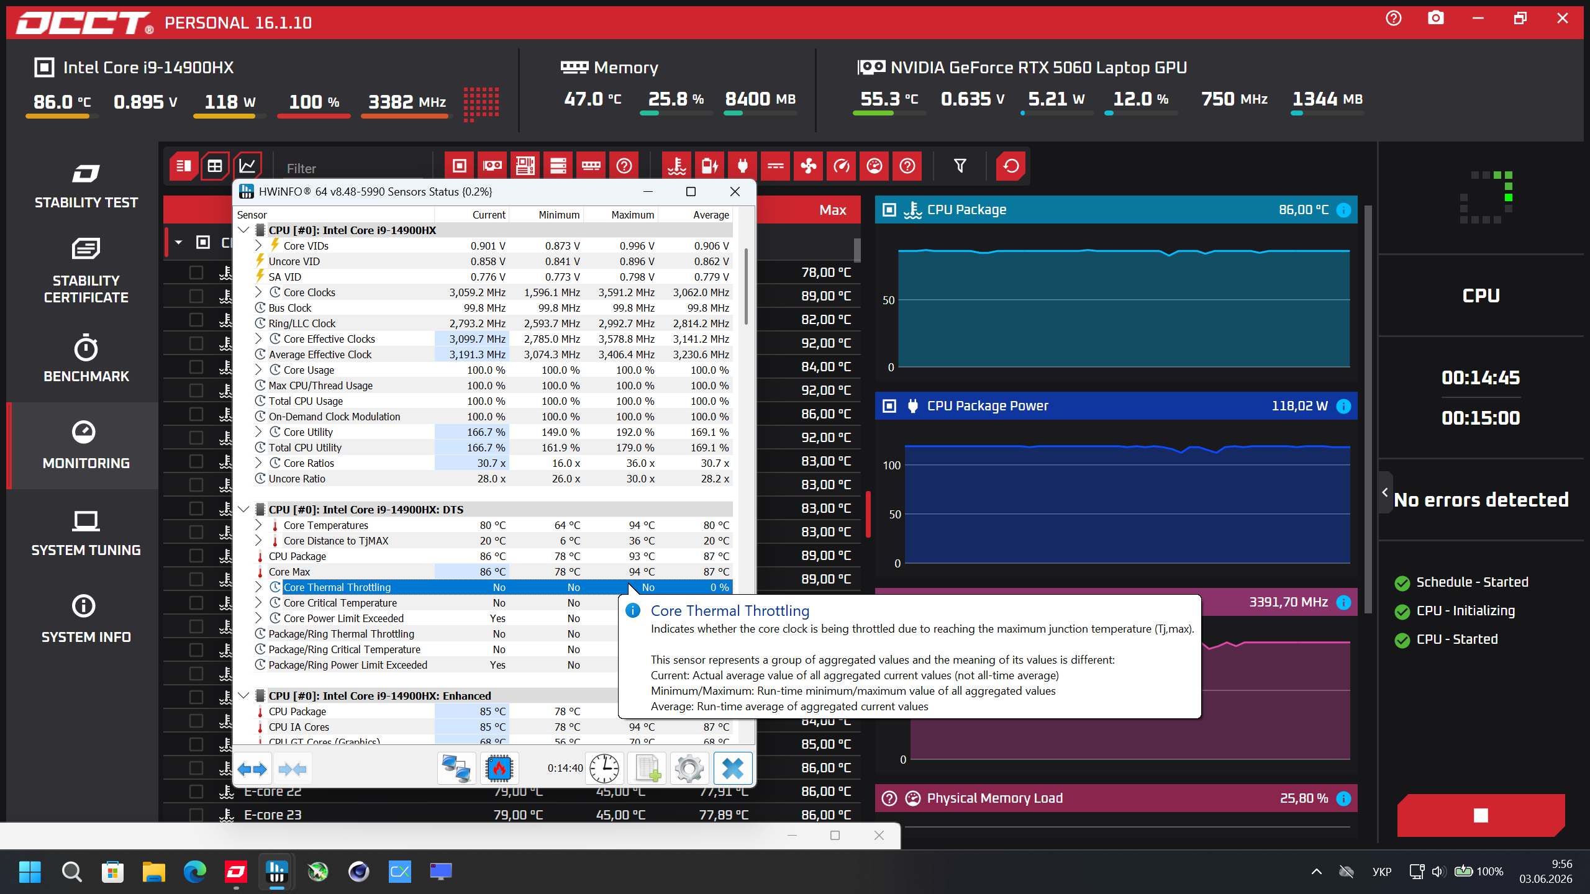Toggle the memory module sensors filter icon
Image resolution: width=1590 pixels, height=894 pixels.
pos(591,166)
